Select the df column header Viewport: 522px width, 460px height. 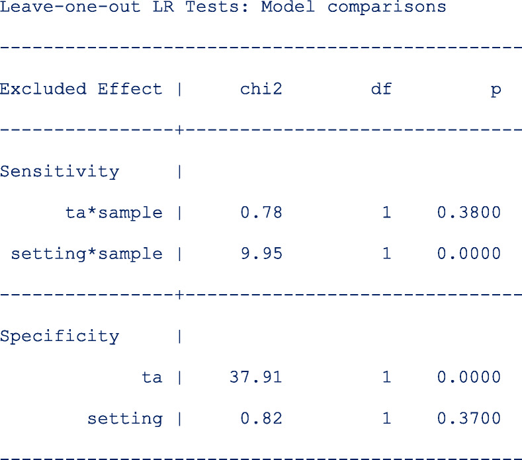pyautogui.click(x=381, y=89)
